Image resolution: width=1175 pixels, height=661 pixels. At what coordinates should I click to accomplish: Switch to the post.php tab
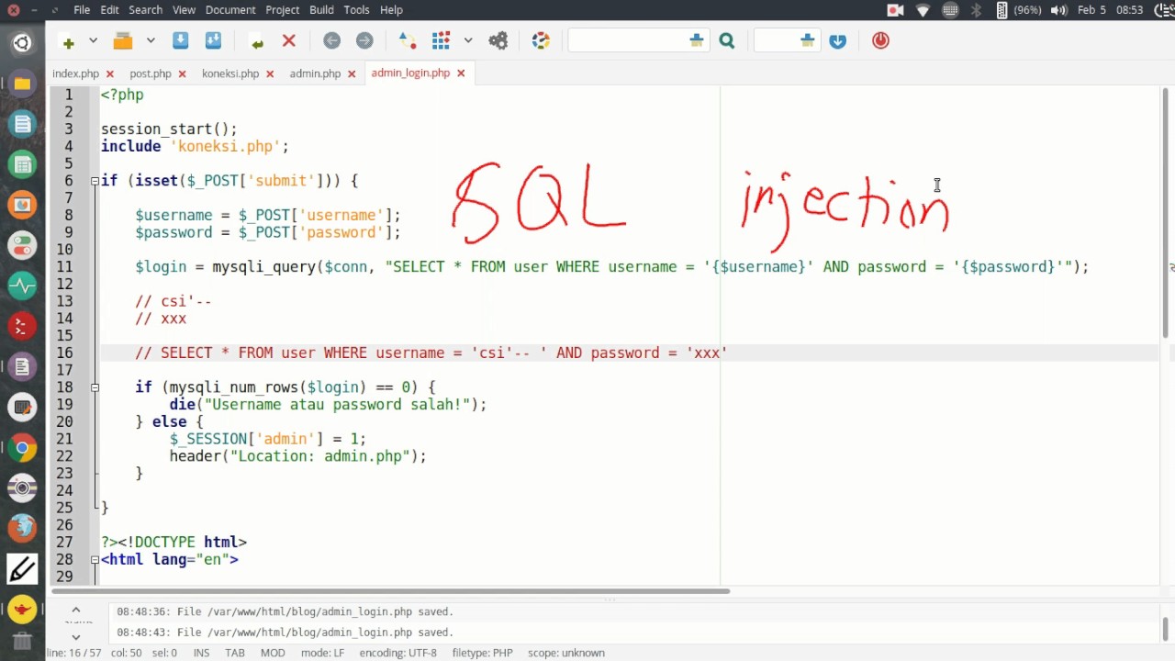pyautogui.click(x=151, y=73)
